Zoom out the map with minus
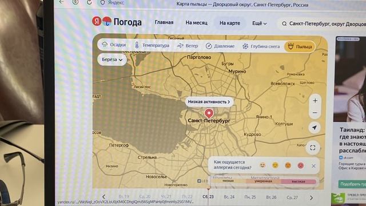The image size is (366, 206). pos(315,113)
